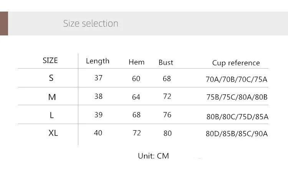The image size is (288, 171).
Task: Click cup reference 80D/85B/85C/90A
Action: [x=237, y=134]
